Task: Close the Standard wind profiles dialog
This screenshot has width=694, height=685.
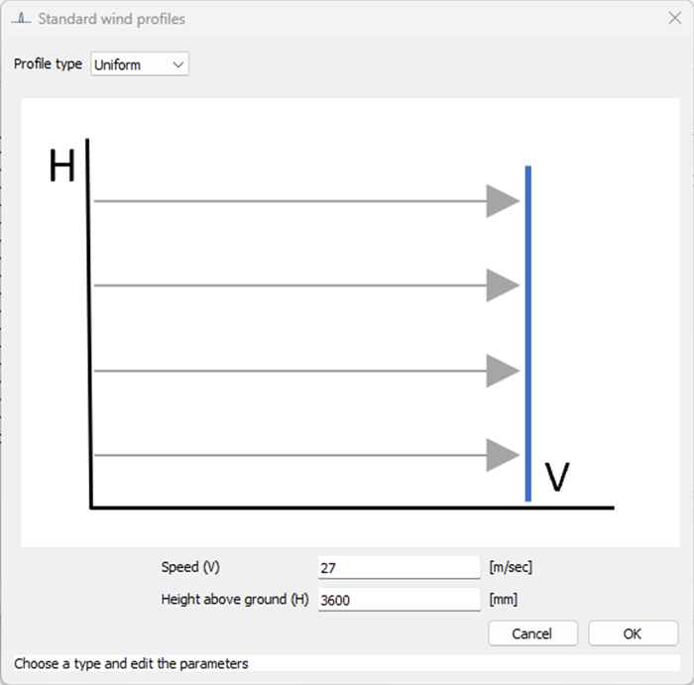Action: [674, 18]
